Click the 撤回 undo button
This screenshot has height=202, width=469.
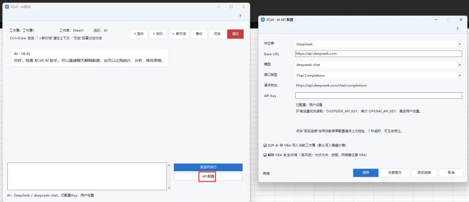158,34
